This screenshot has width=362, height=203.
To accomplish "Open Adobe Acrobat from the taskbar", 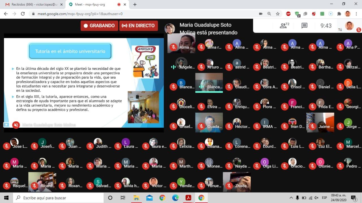I will [188, 198].
